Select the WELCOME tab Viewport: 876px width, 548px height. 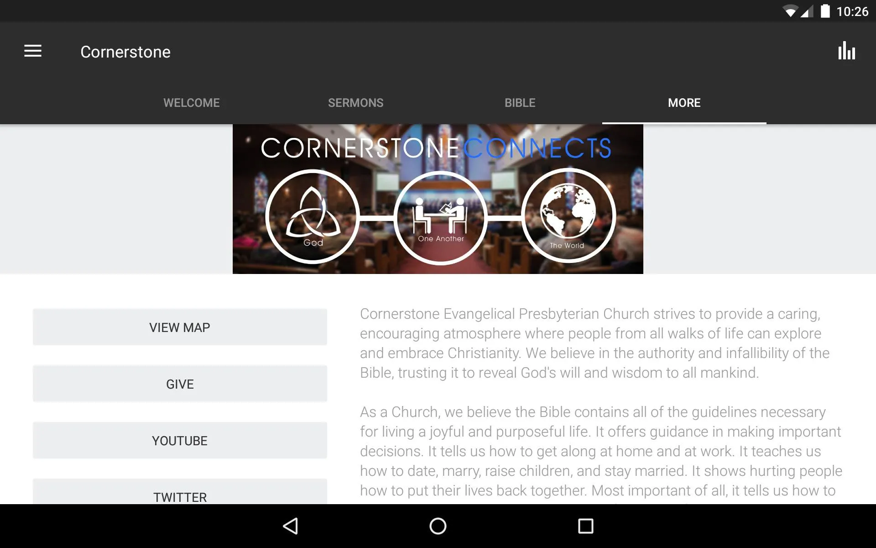191,102
